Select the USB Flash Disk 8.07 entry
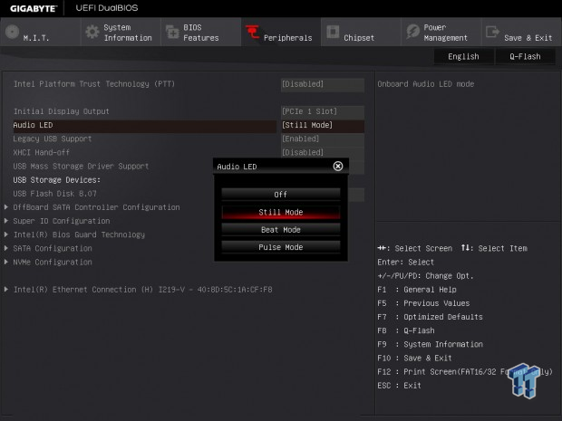The image size is (562, 421). click(x=54, y=194)
